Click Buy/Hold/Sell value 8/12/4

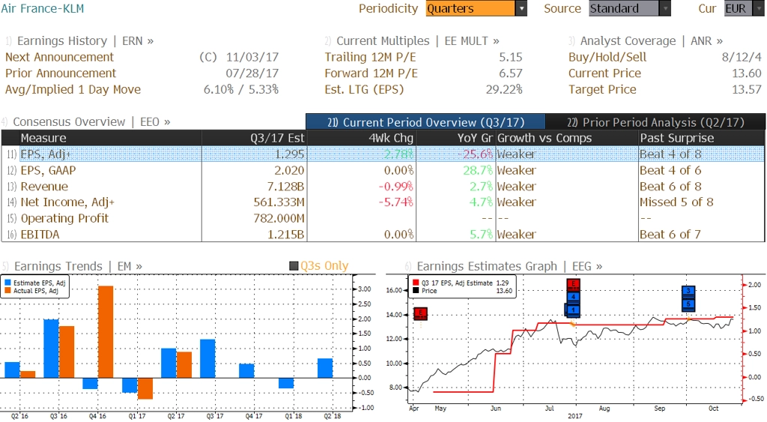coord(742,57)
